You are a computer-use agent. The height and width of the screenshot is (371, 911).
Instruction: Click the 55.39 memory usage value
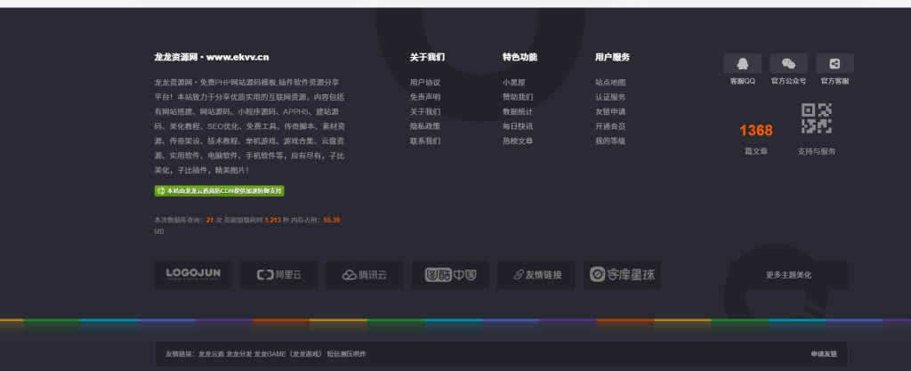332,220
